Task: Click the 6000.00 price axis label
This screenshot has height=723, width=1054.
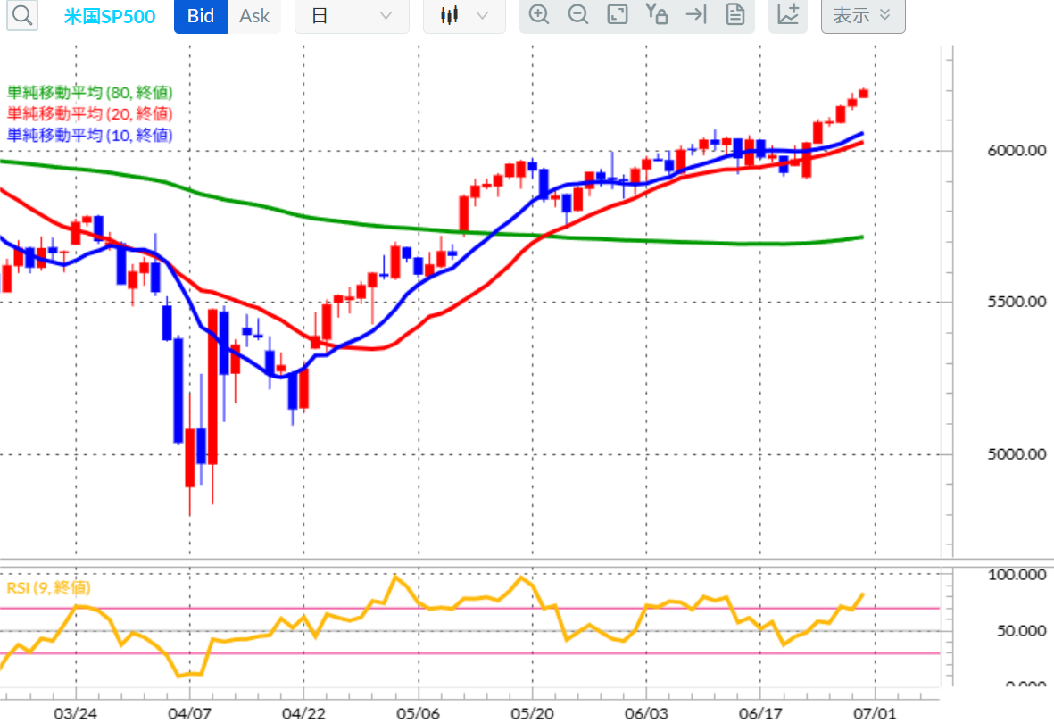Action: (x=1017, y=151)
